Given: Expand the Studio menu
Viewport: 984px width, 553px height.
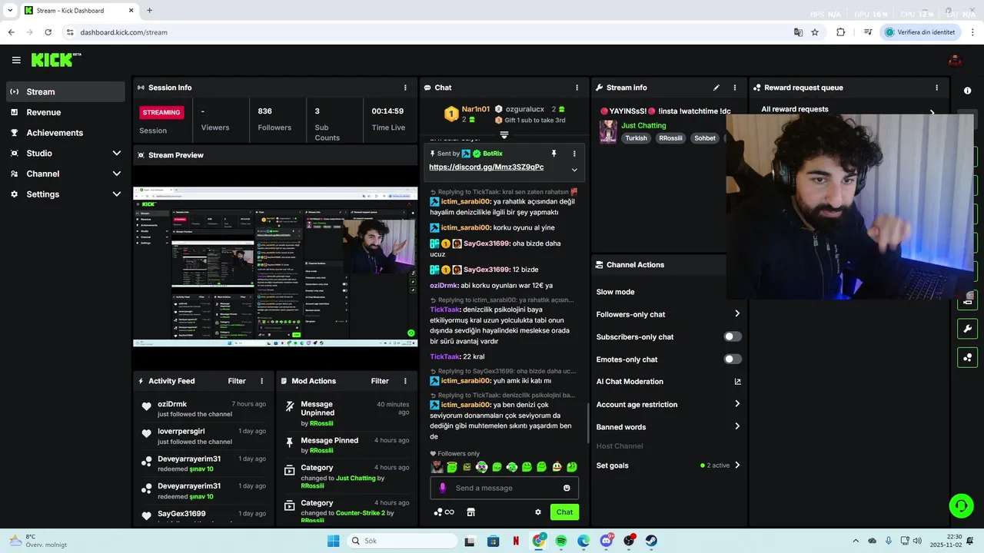Looking at the screenshot, I should pyautogui.click(x=65, y=154).
